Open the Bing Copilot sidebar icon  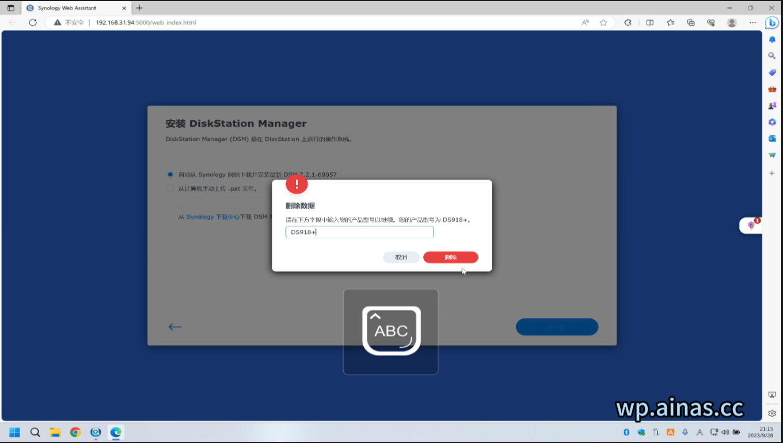tap(771, 22)
